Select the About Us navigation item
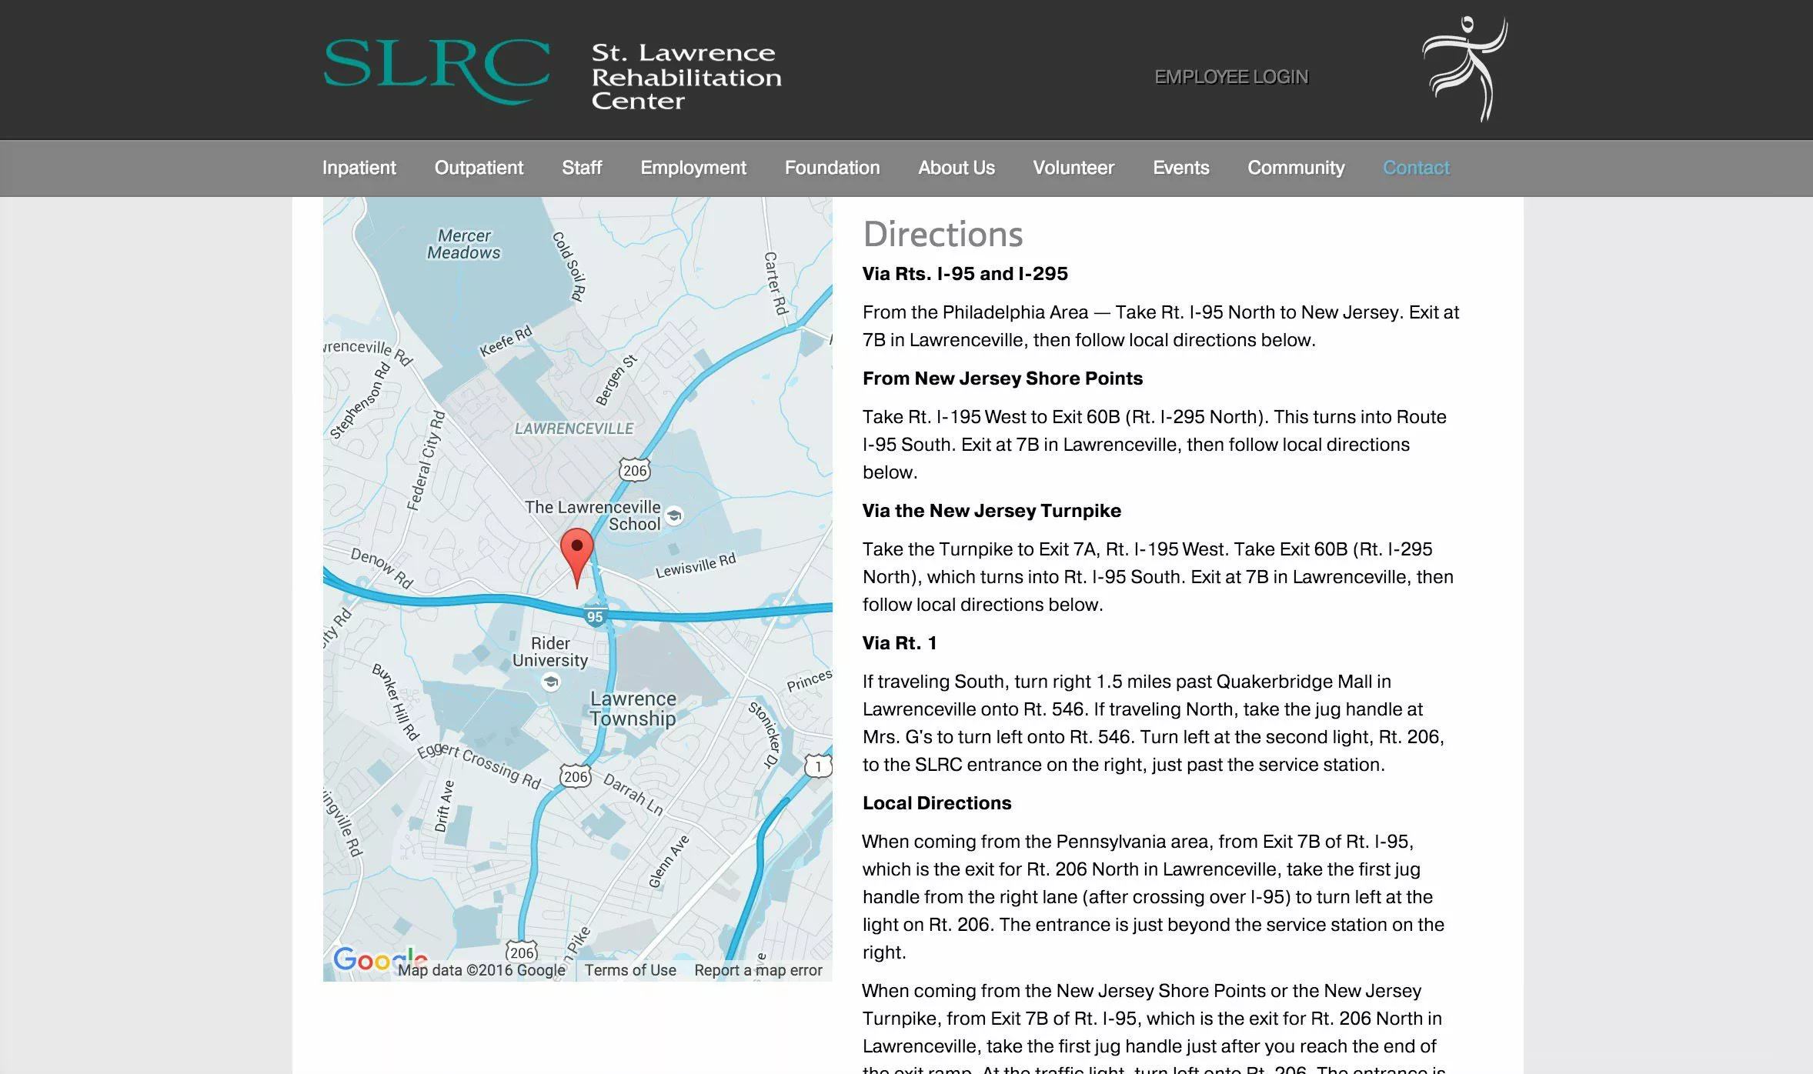 coord(957,168)
